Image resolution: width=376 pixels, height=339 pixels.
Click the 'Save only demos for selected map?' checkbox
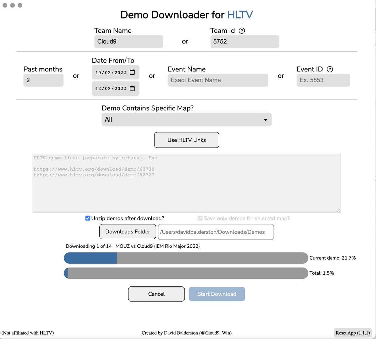tap(200, 218)
